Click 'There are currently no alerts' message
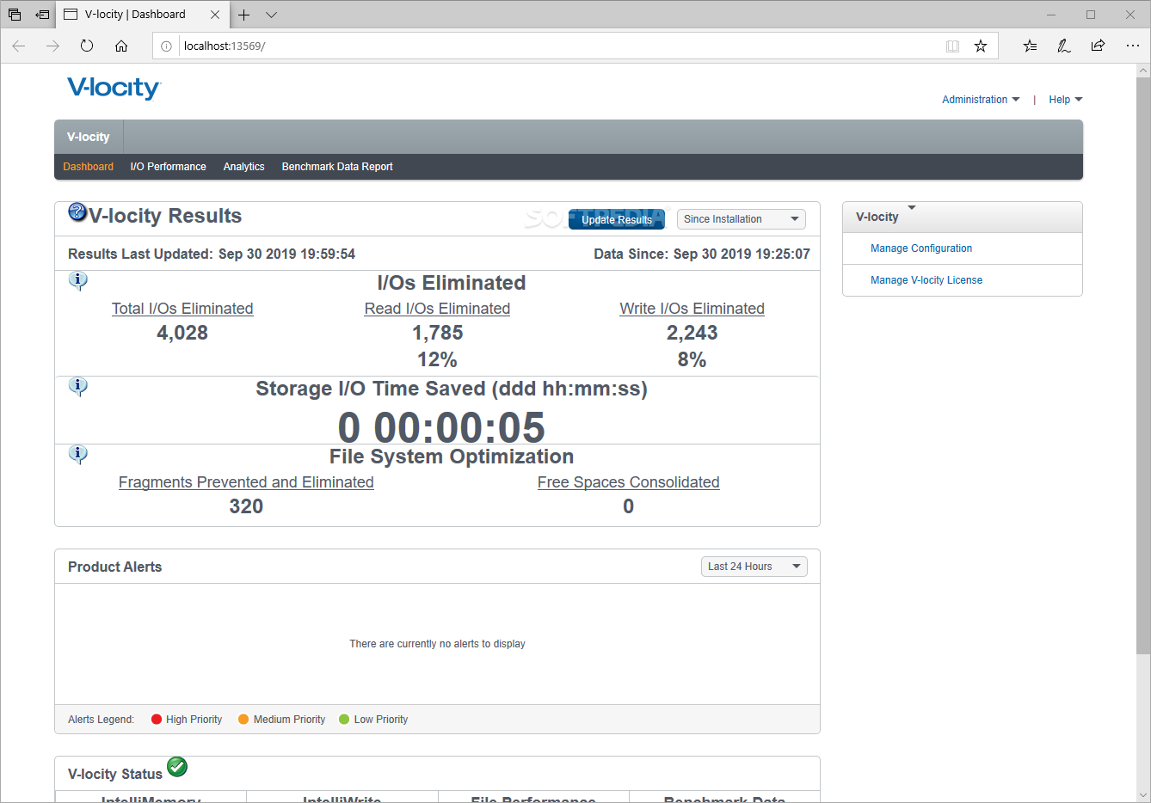 point(437,644)
